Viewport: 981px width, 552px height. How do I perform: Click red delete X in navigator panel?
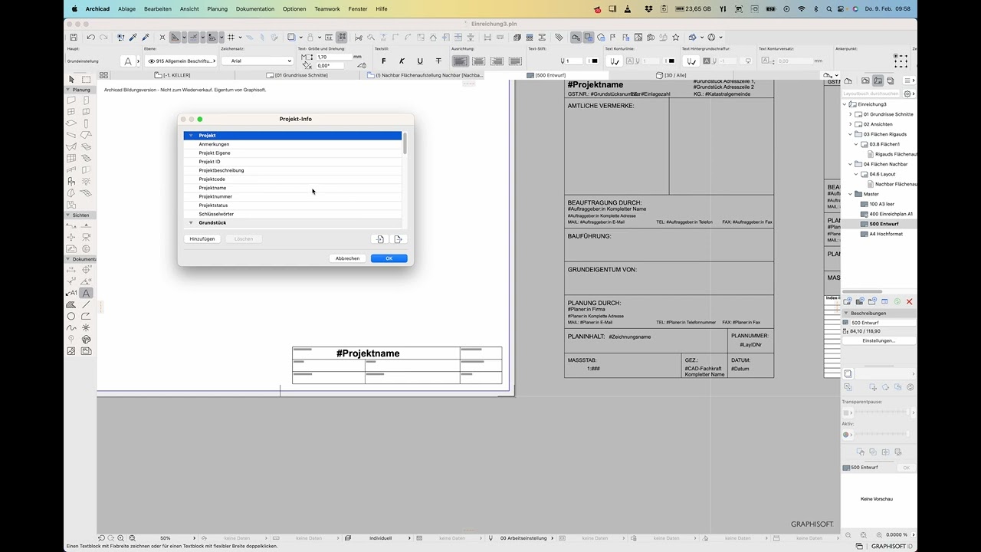910,301
